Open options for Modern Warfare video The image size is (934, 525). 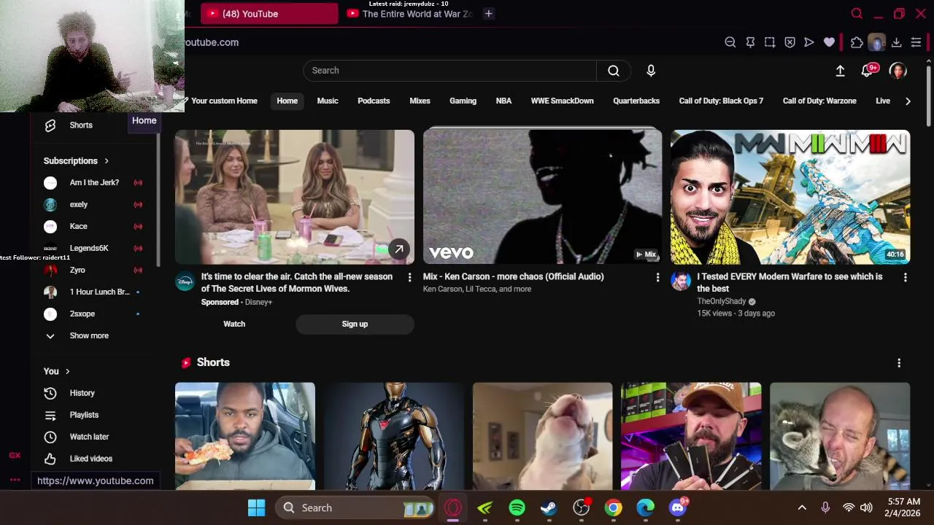(x=906, y=277)
